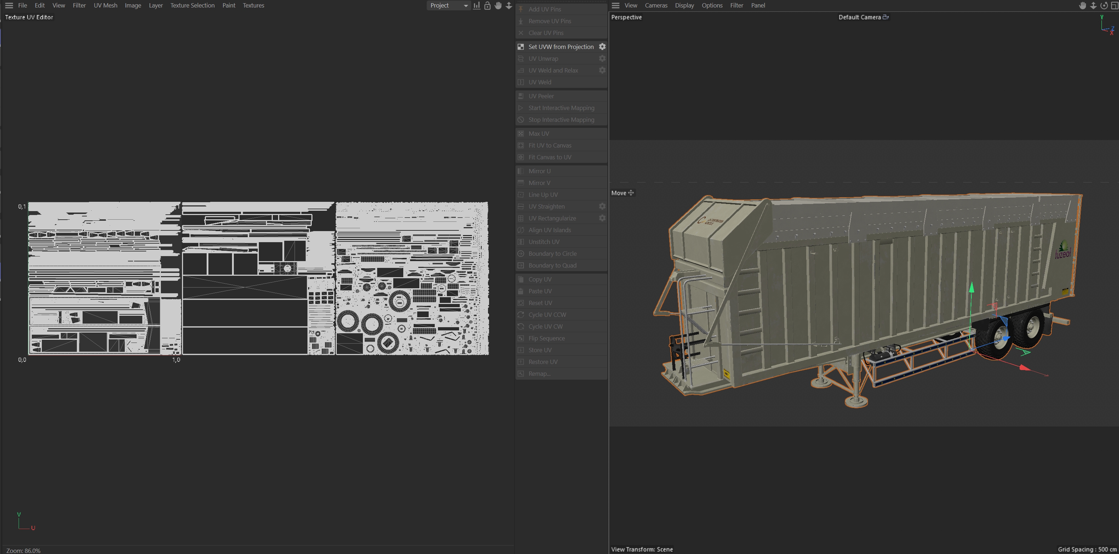Click the green Y axis arrow of gizmo
Viewport: 1119px width, 554px height.
pyautogui.click(x=972, y=288)
